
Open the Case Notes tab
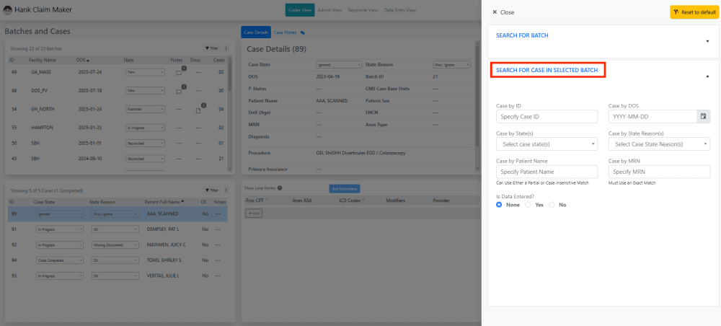285,32
